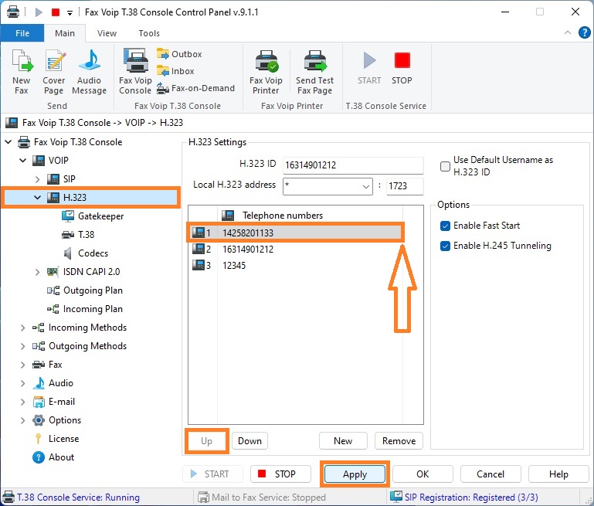594x506 pixels.
Task: Click the Down button
Action: [x=249, y=441]
